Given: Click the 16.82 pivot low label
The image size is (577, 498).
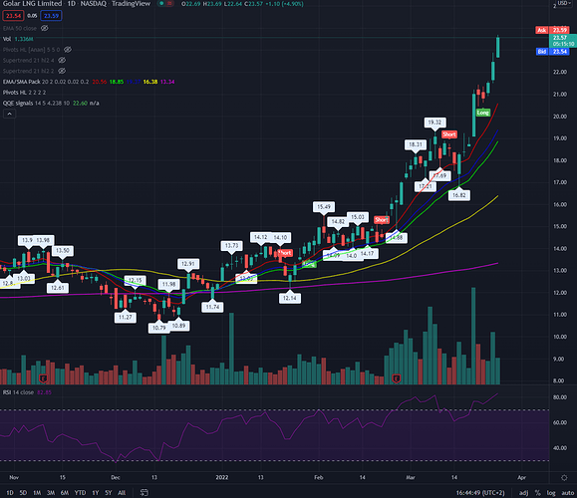Looking at the screenshot, I should coord(458,195).
